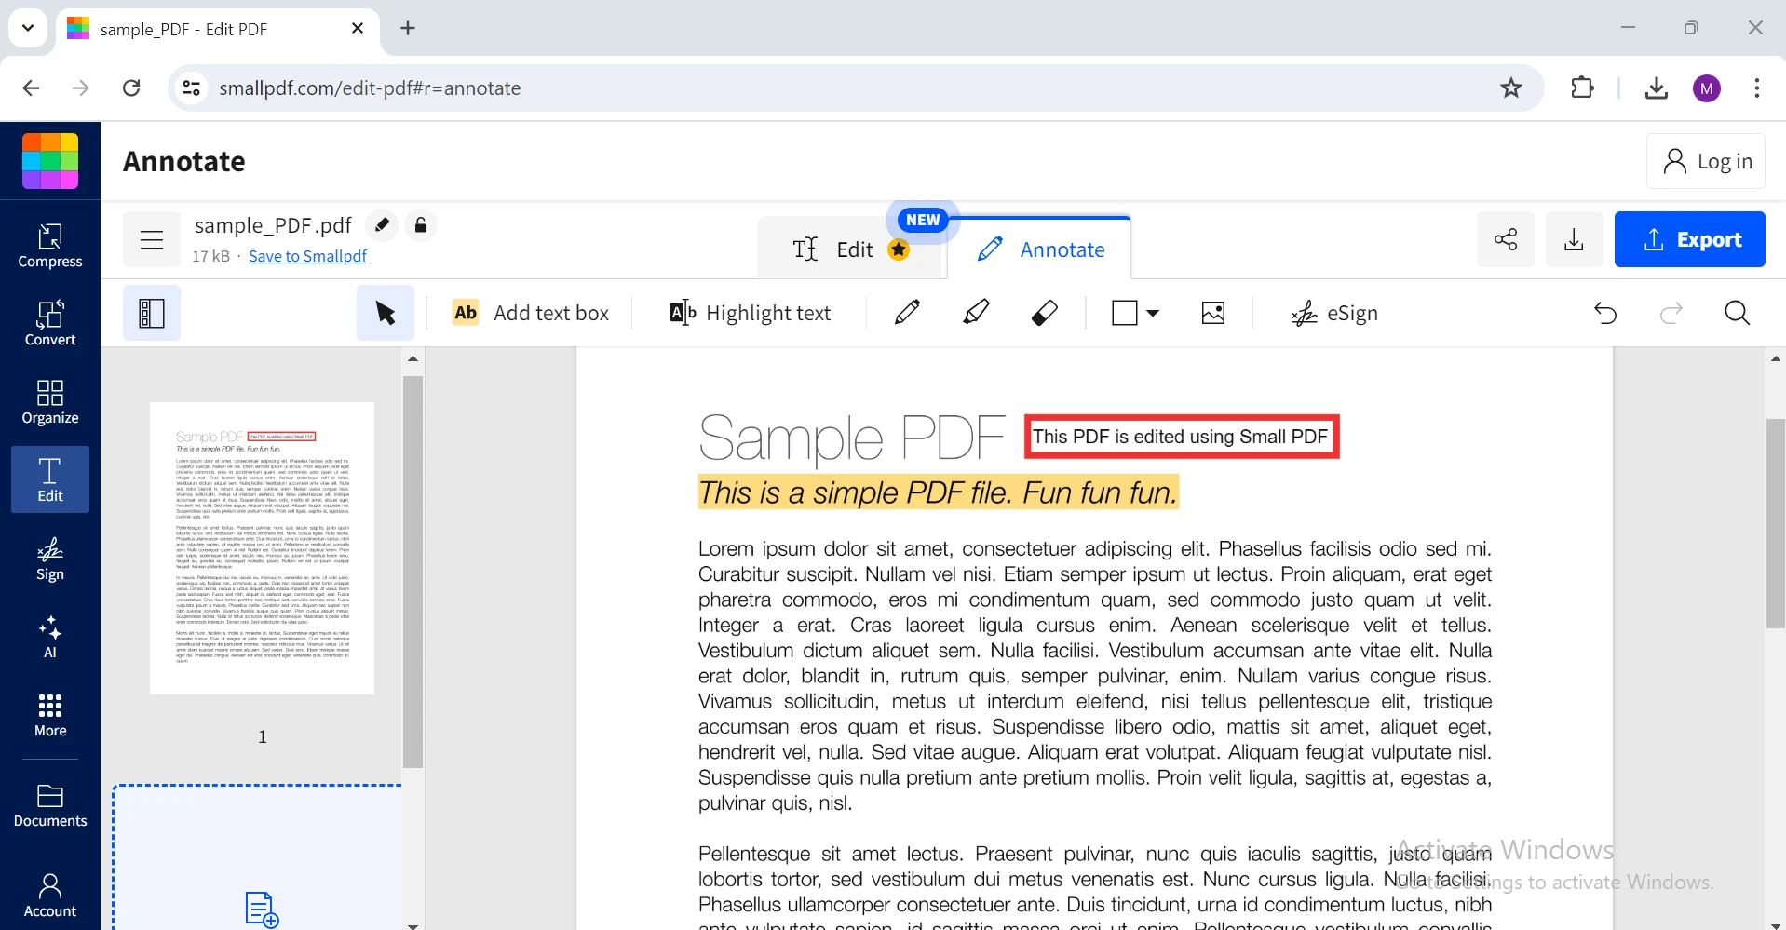Open Documents in sidebar
1786x930 pixels.
point(50,805)
